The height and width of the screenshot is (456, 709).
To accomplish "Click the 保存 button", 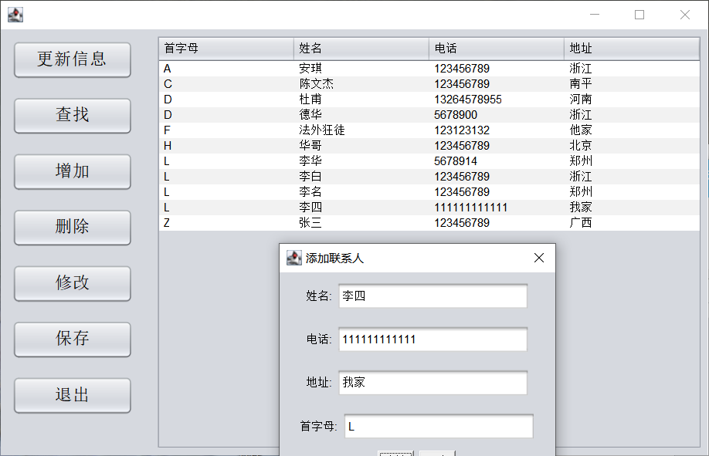I will click(72, 339).
